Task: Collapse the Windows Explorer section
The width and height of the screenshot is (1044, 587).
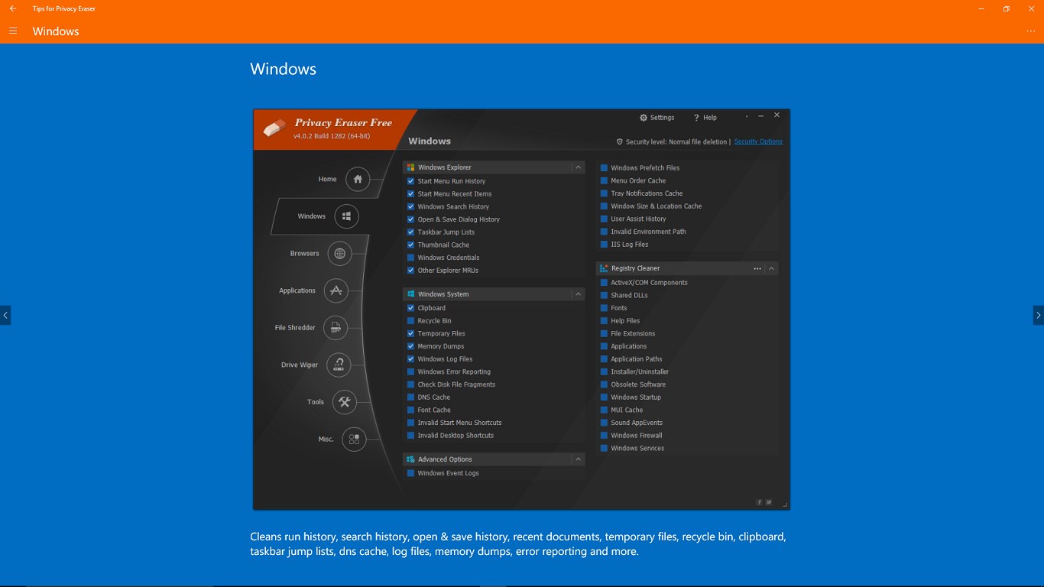Action: [x=579, y=167]
